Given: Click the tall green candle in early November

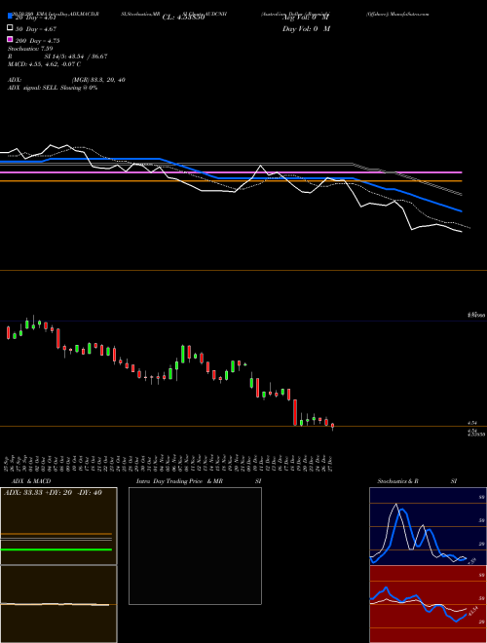Looking at the screenshot, I should tap(183, 355).
